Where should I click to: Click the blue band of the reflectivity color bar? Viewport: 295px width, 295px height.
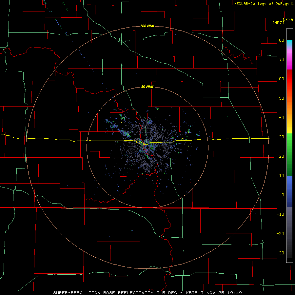tap(289, 191)
